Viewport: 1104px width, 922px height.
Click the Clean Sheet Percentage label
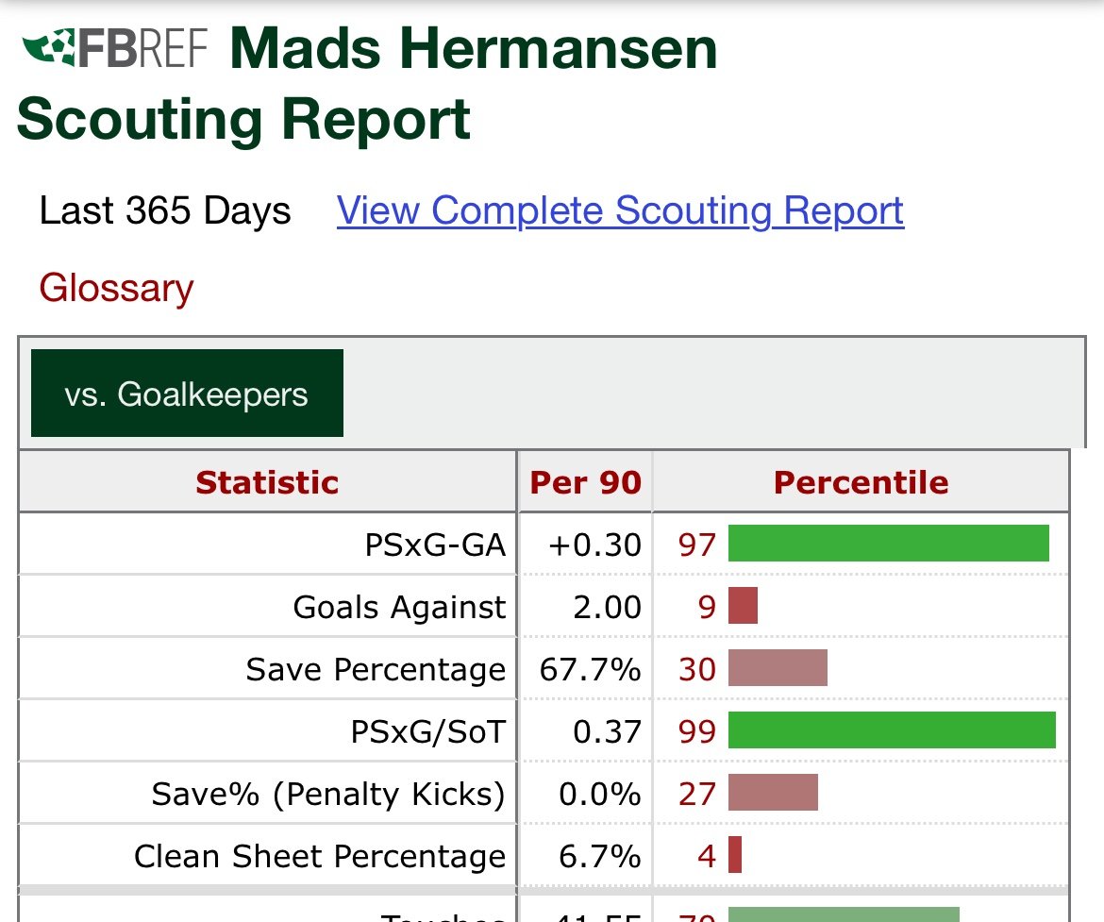[321, 856]
